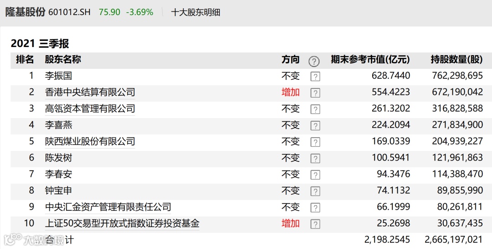Click the question mark icon in 上证50交易型 fund row
Viewport: 492px width, 249px height.
point(315,224)
